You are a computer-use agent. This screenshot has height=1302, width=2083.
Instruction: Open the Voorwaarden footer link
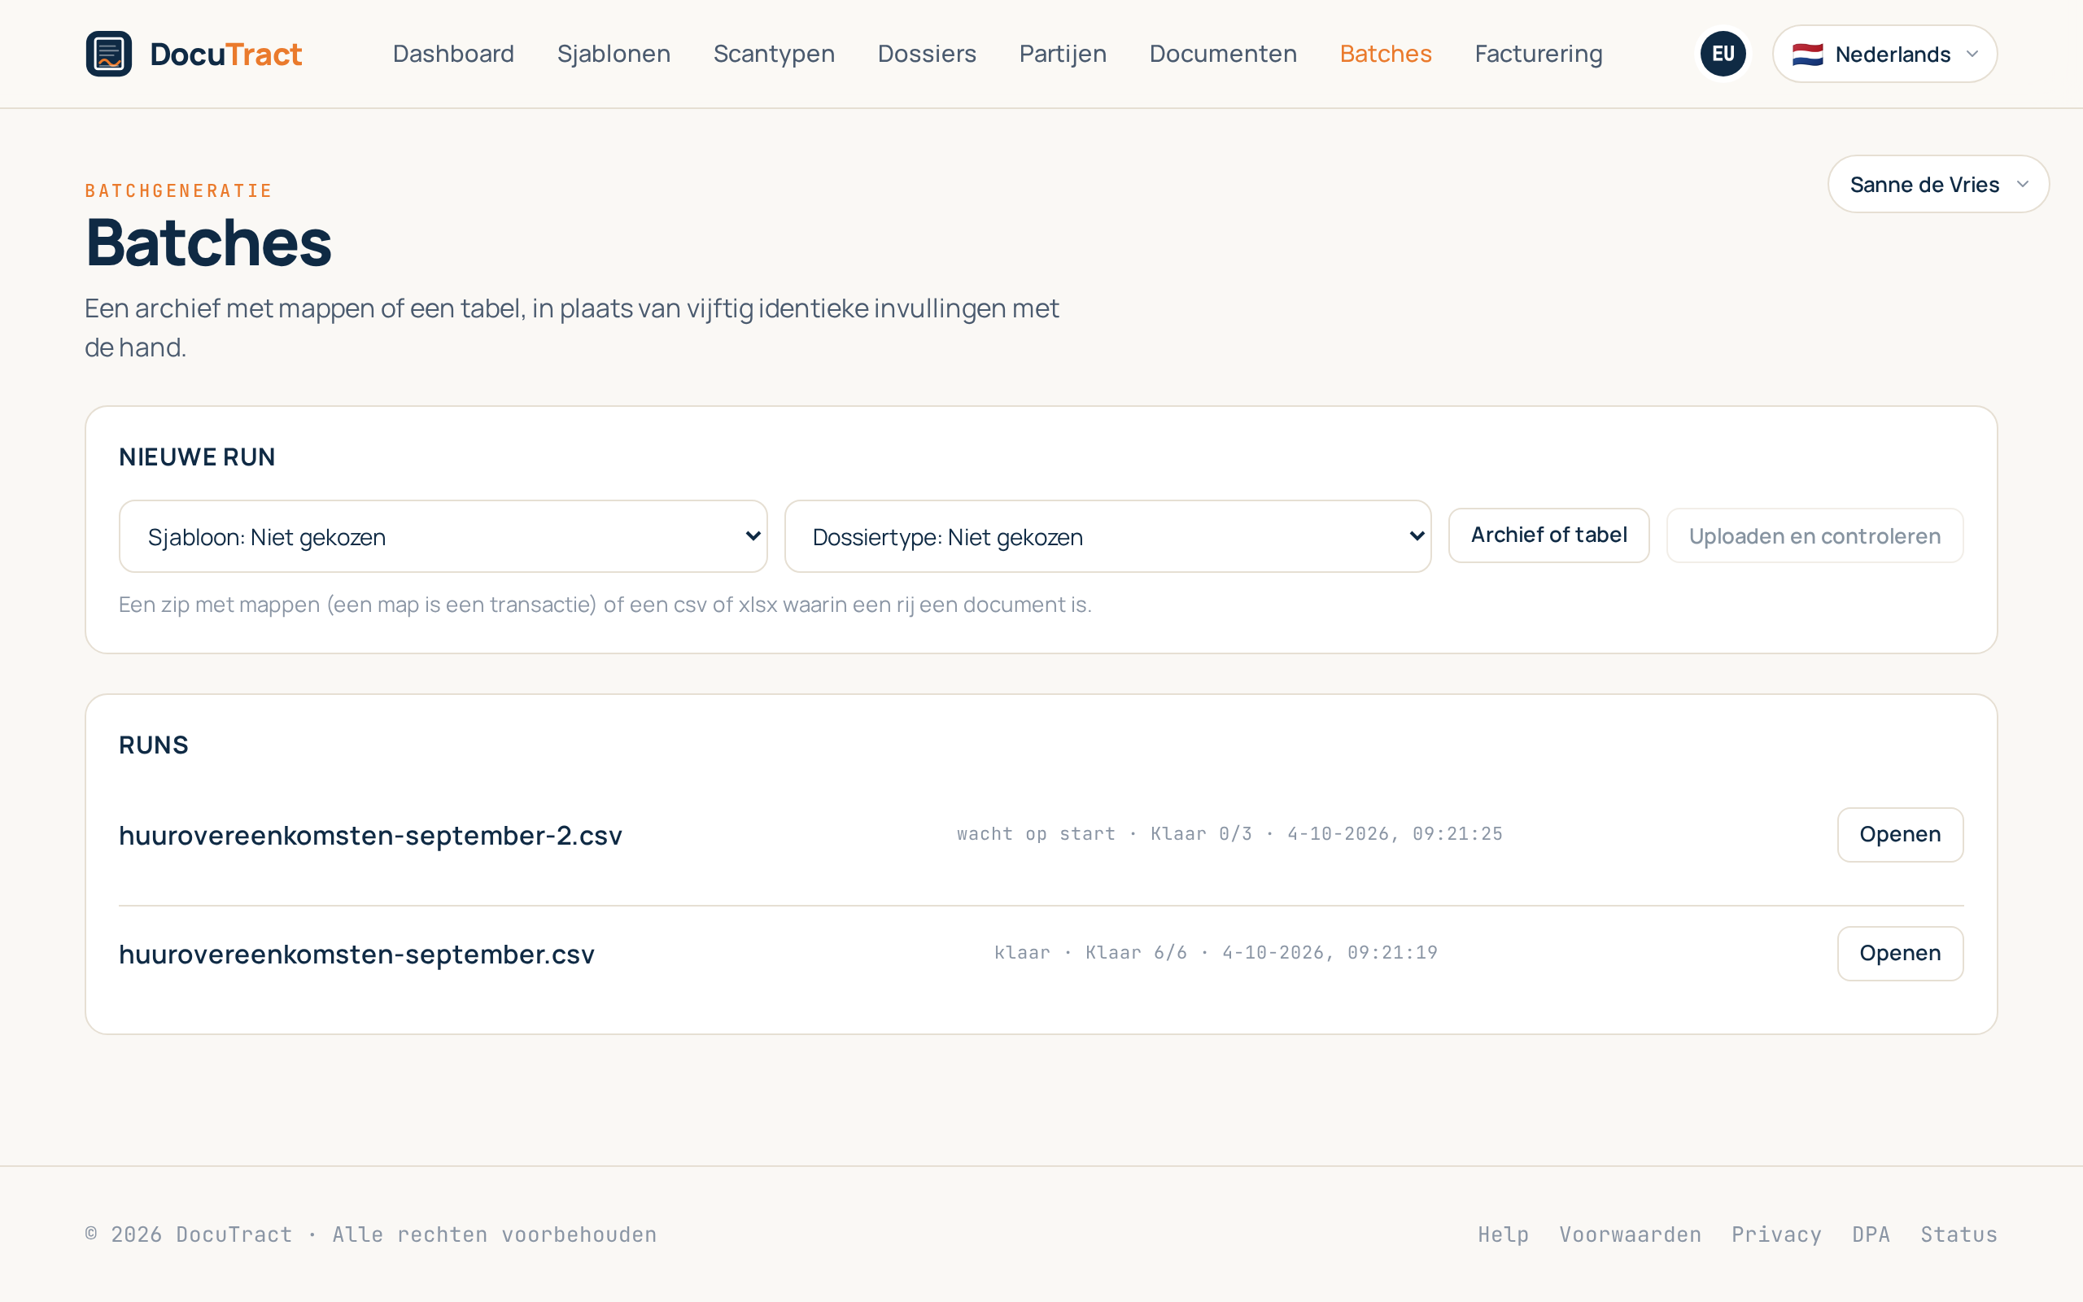(1631, 1234)
